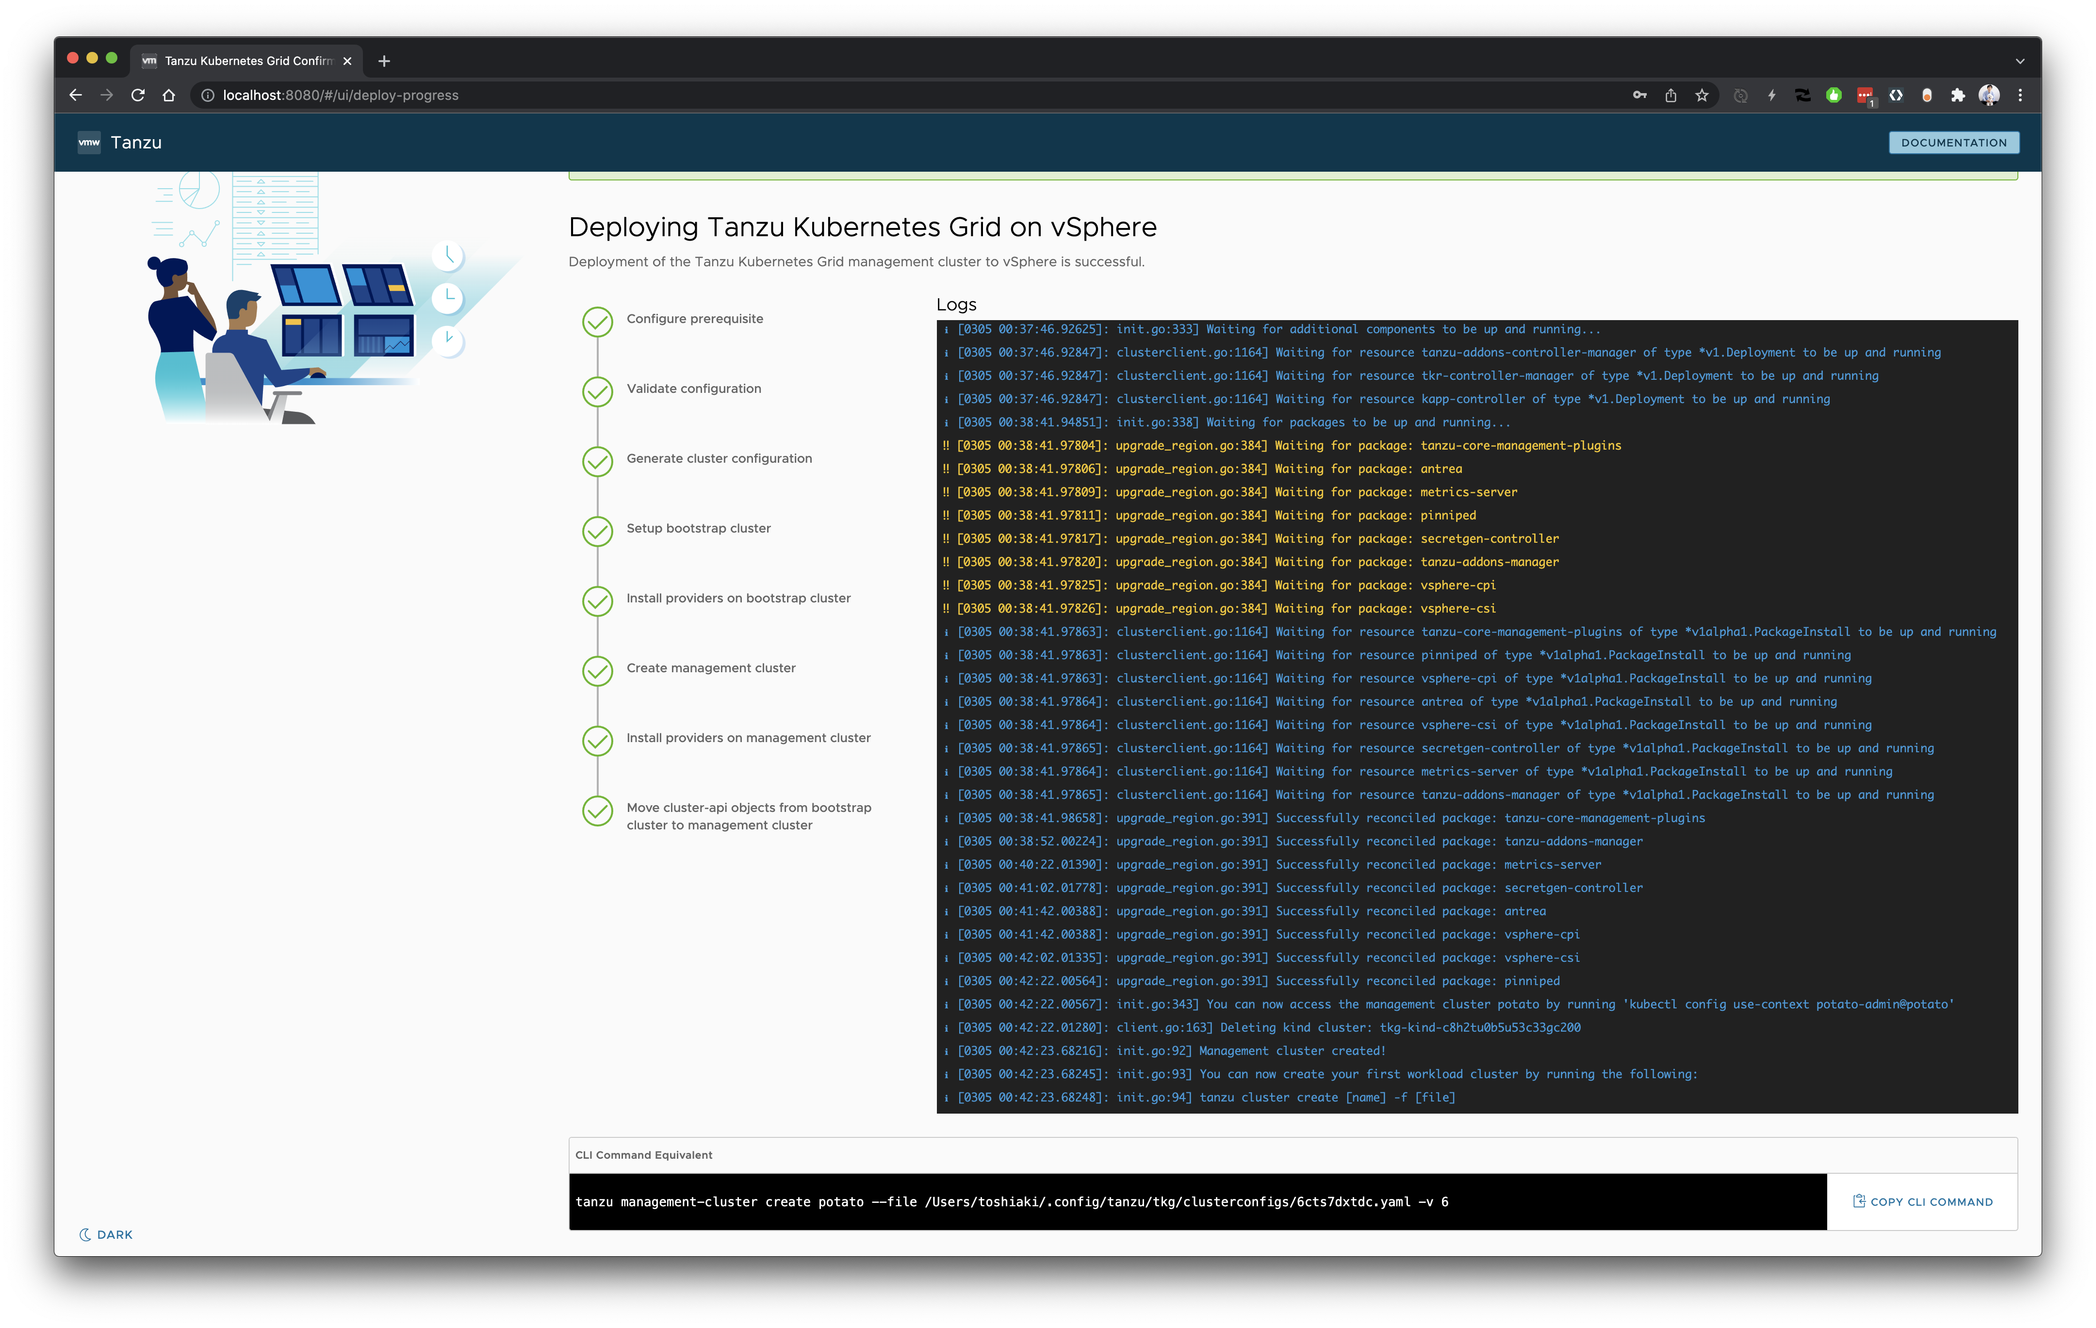Click the VMware logo in header

[x=89, y=143]
